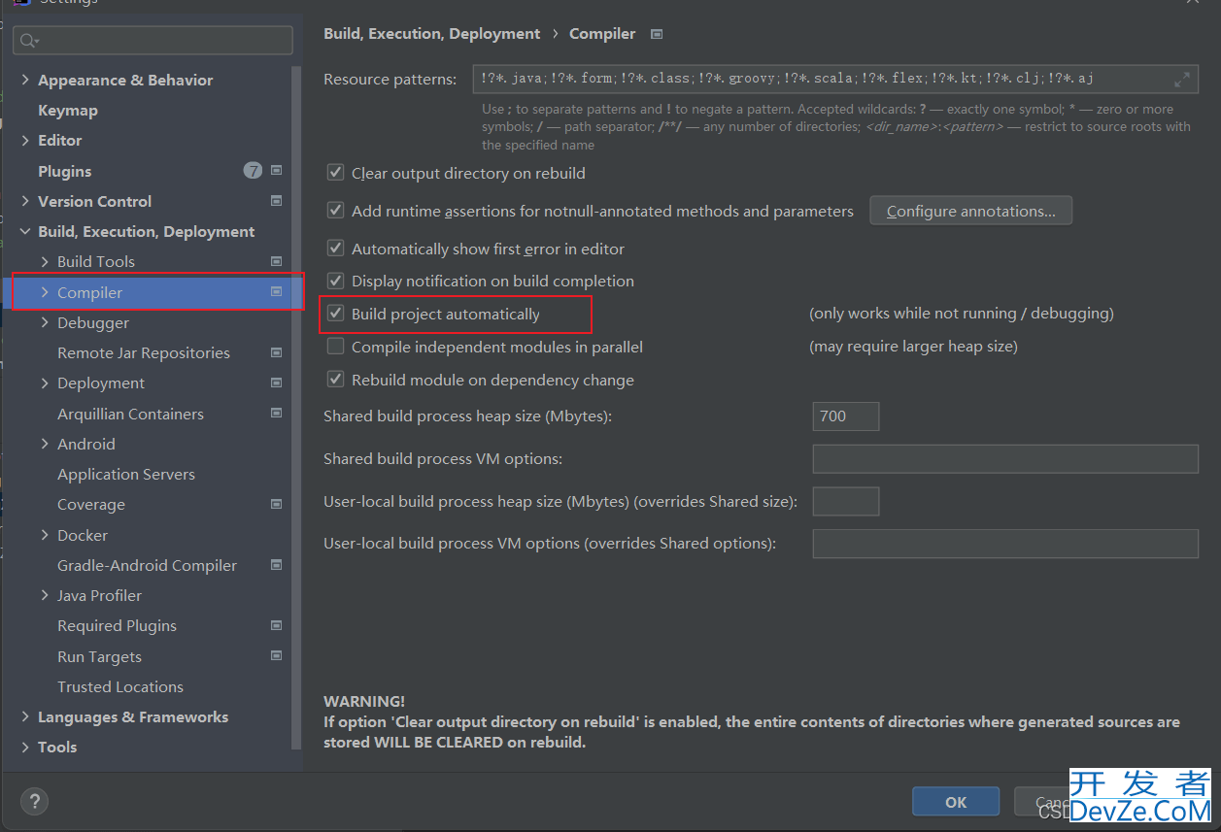
Task: Select Run Targets page
Action: tap(99, 656)
